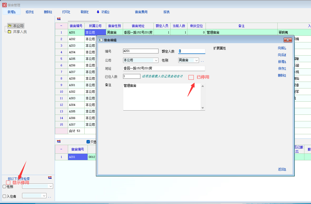Enable the 入住者 filter checkbox
The height and width of the screenshot is (204, 311).
[x=4, y=196]
